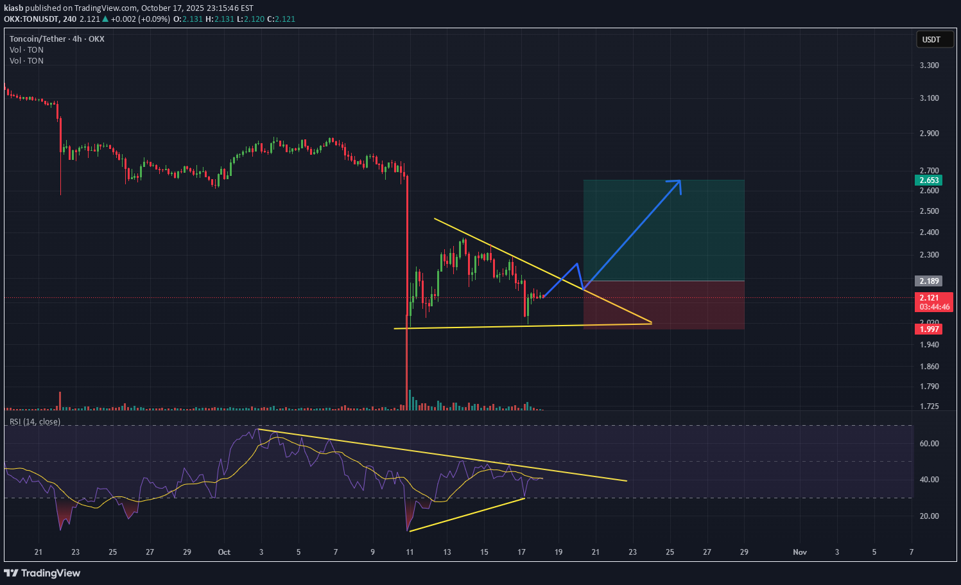Open the USDT currency selector
This screenshot has width=961, height=585.
pos(931,40)
